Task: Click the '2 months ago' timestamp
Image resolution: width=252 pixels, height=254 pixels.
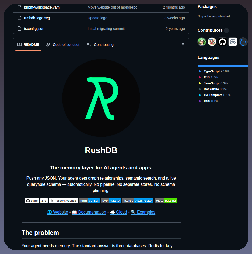Action: (x=174, y=7)
